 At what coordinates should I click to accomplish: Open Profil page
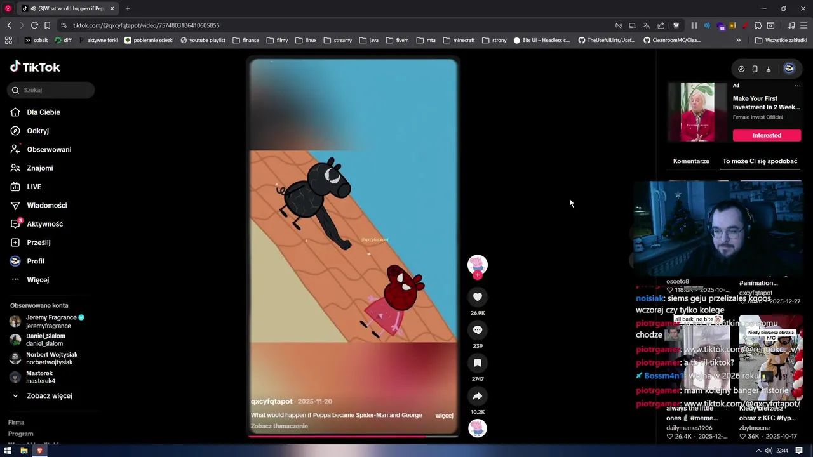(35, 261)
